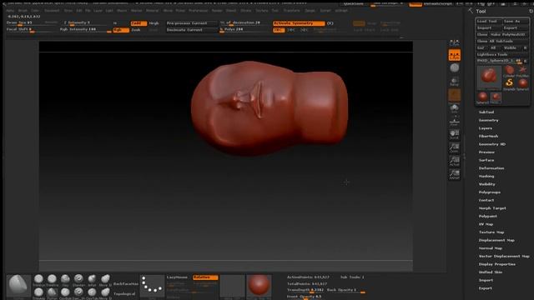Click Clone All SubTools button
Screen dimensions: 534x300
pyautogui.click(x=502, y=41)
